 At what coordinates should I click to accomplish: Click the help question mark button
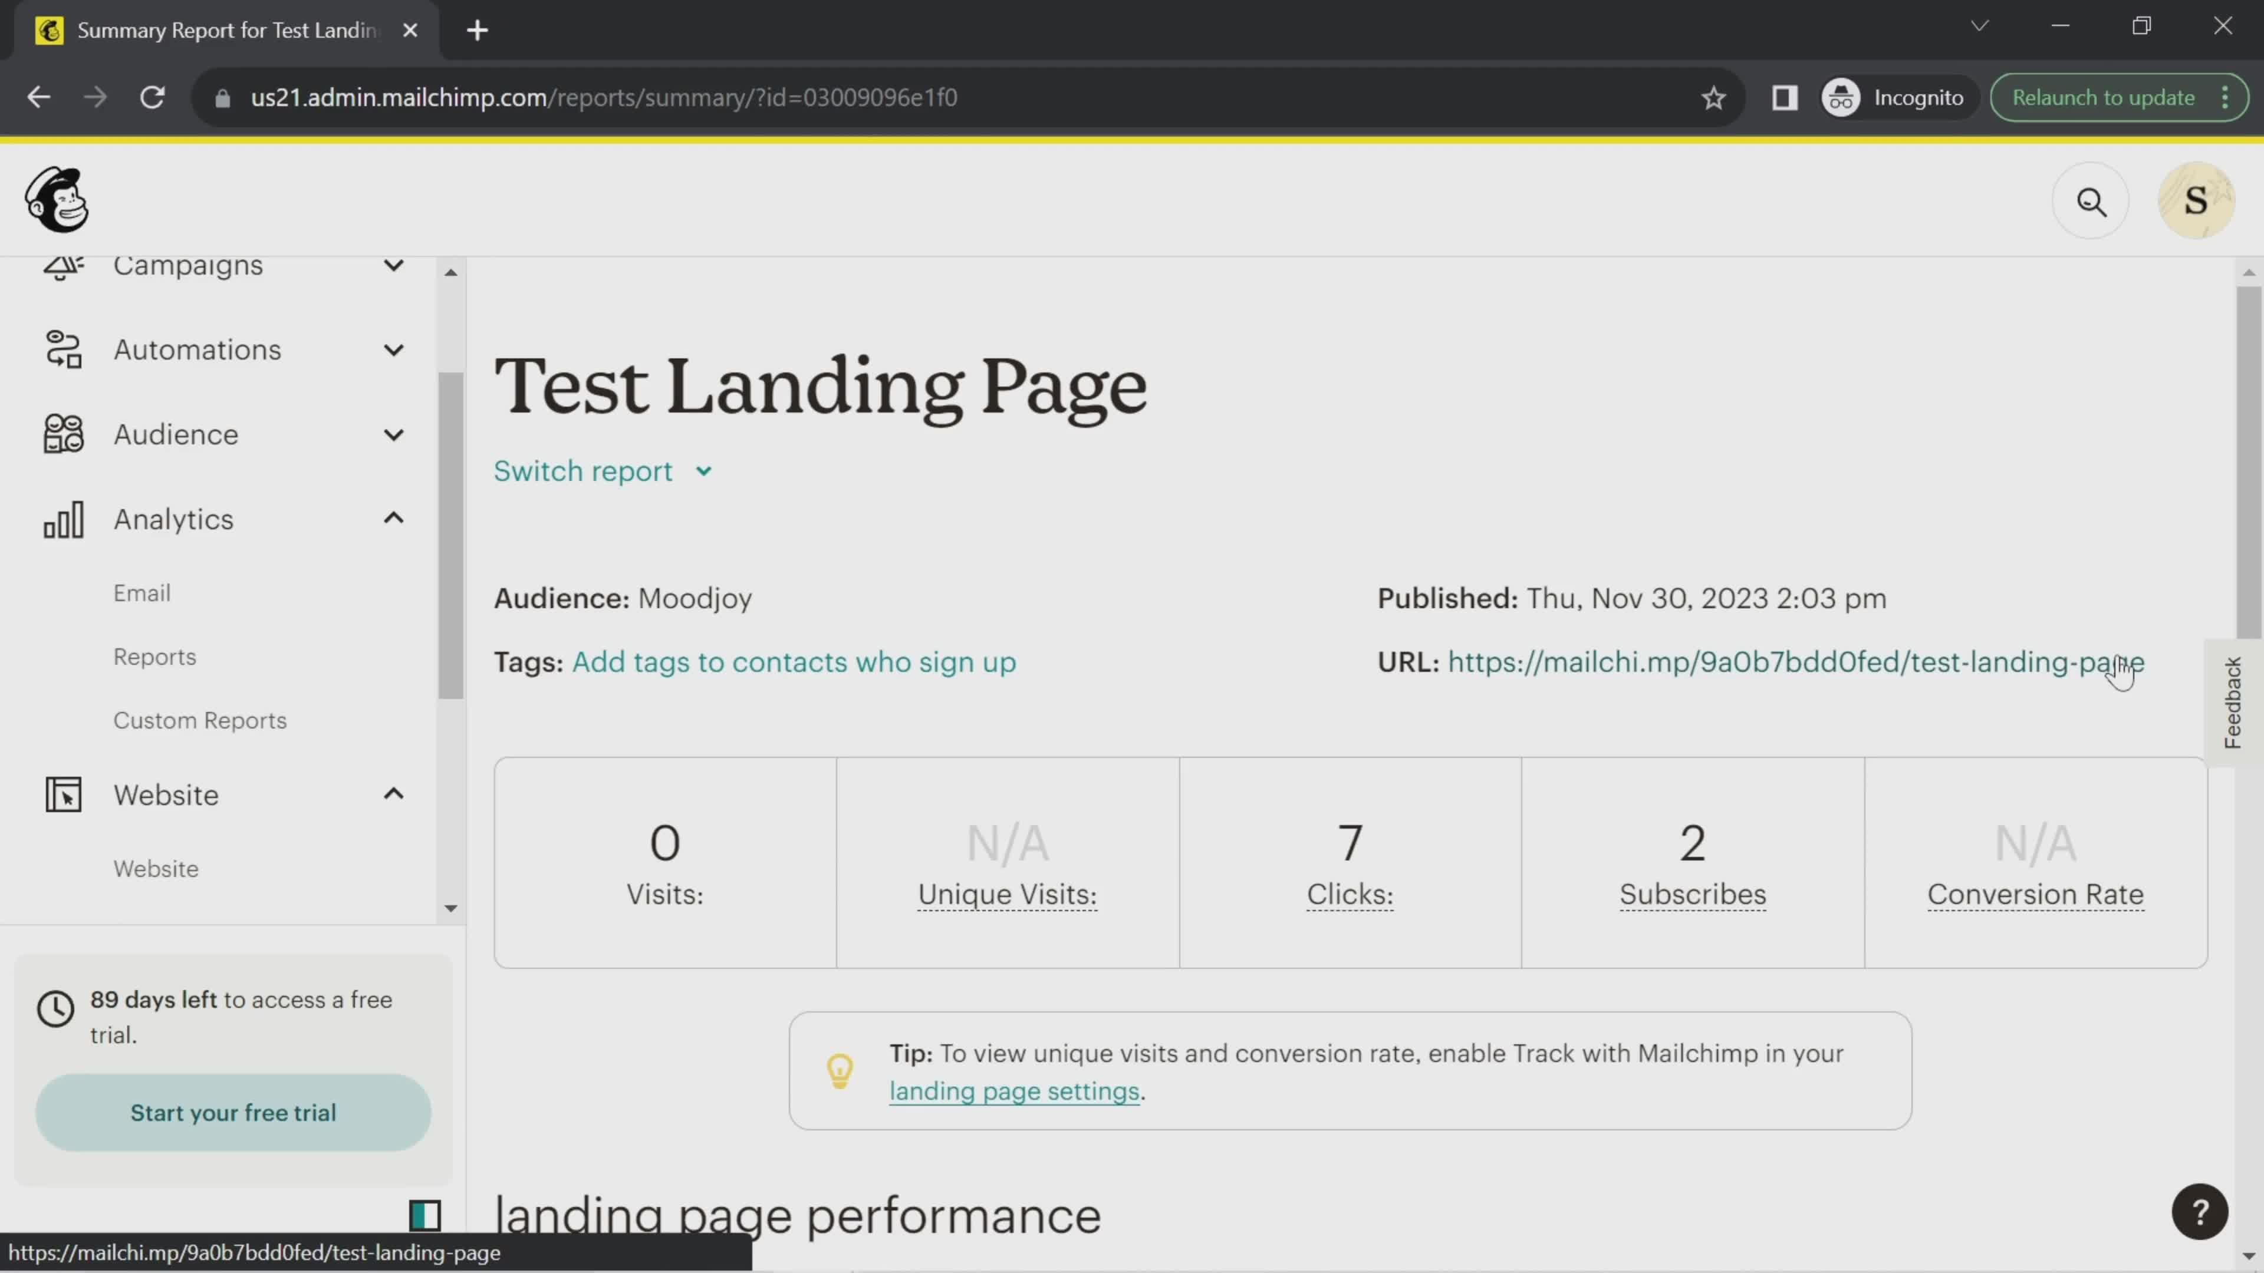coord(2200,1212)
